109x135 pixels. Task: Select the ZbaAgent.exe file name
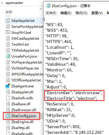pos(22,86)
